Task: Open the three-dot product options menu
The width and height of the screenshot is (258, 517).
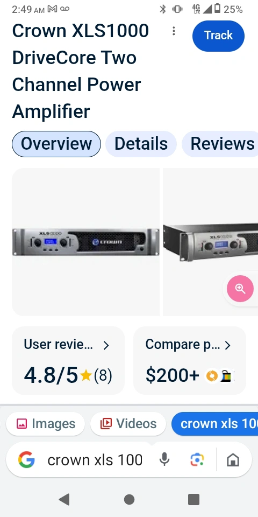Action: click(174, 31)
